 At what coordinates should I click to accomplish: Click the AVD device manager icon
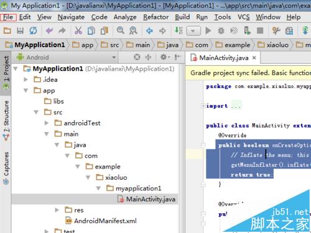pos(247,31)
